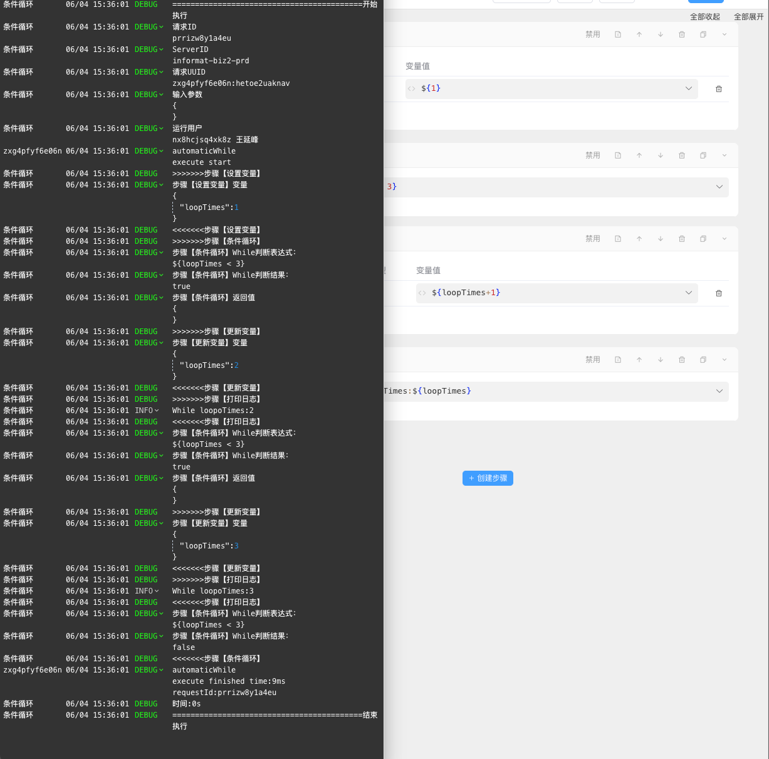This screenshot has width=769, height=759.
Task: Move the bottom step card up
Action: 639,360
